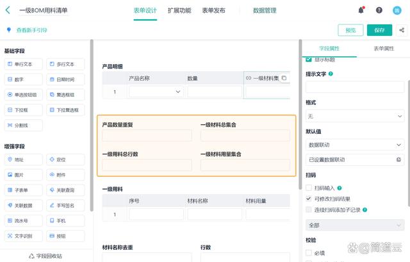Add a 单行文本 field
The width and height of the screenshot is (410, 262).
(x=23, y=64)
